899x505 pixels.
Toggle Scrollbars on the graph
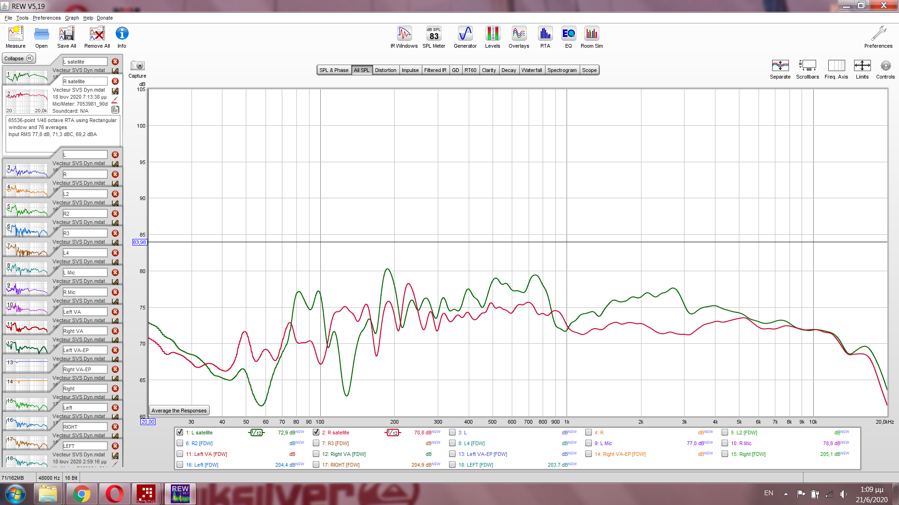point(807,66)
